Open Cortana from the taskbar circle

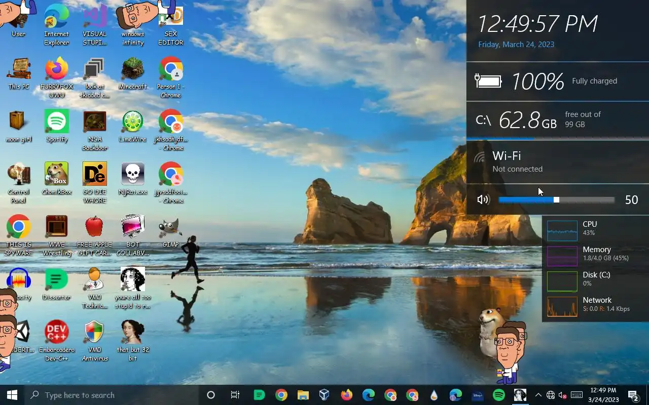point(211,395)
